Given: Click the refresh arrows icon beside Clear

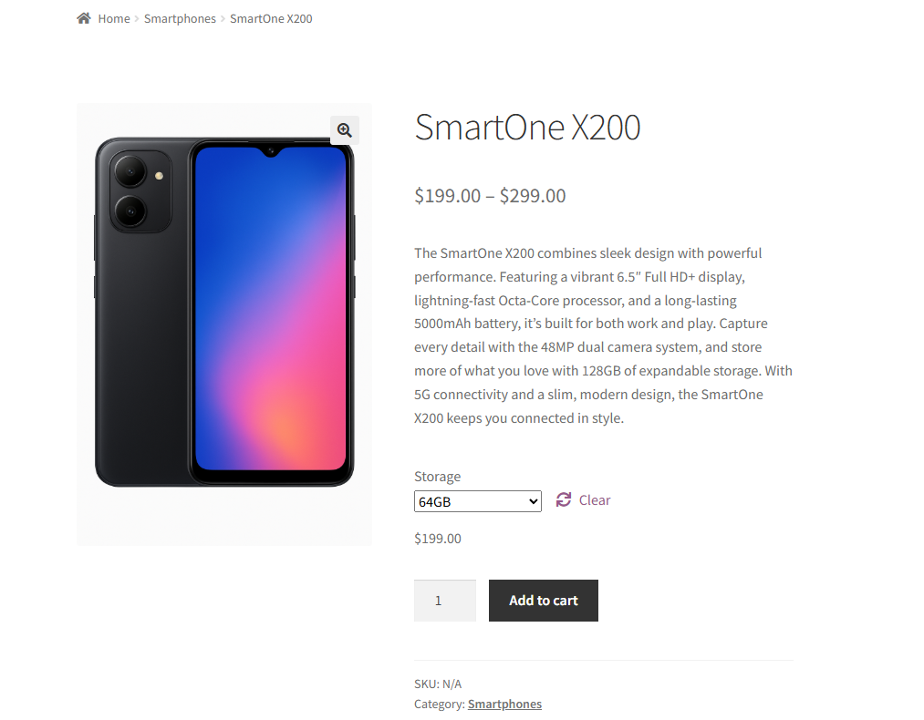Looking at the screenshot, I should [x=564, y=499].
